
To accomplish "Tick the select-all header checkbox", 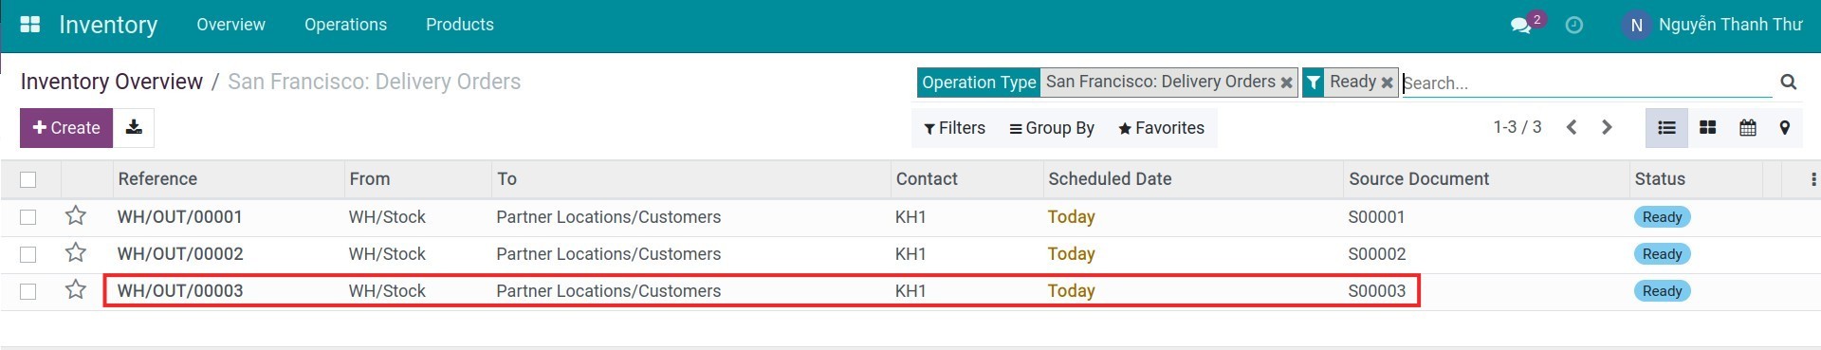I will tap(28, 179).
